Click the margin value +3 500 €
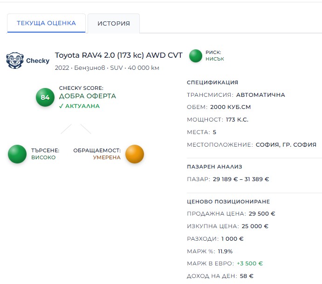The height and width of the screenshot is (284, 322). pos(250,264)
